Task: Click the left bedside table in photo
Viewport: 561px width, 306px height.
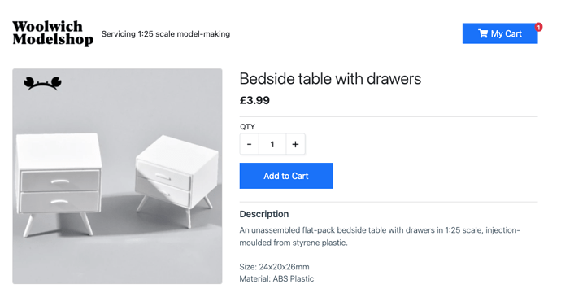Action: [x=59, y=183]
